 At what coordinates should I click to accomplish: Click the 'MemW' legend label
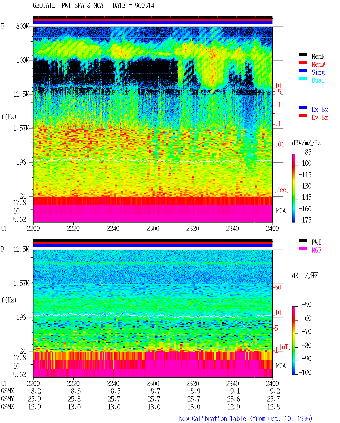(x=318, y=64)
